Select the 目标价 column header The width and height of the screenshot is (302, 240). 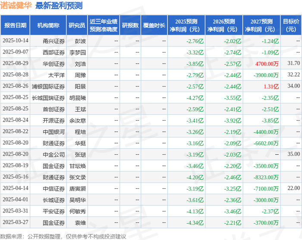tap(291, 25)
